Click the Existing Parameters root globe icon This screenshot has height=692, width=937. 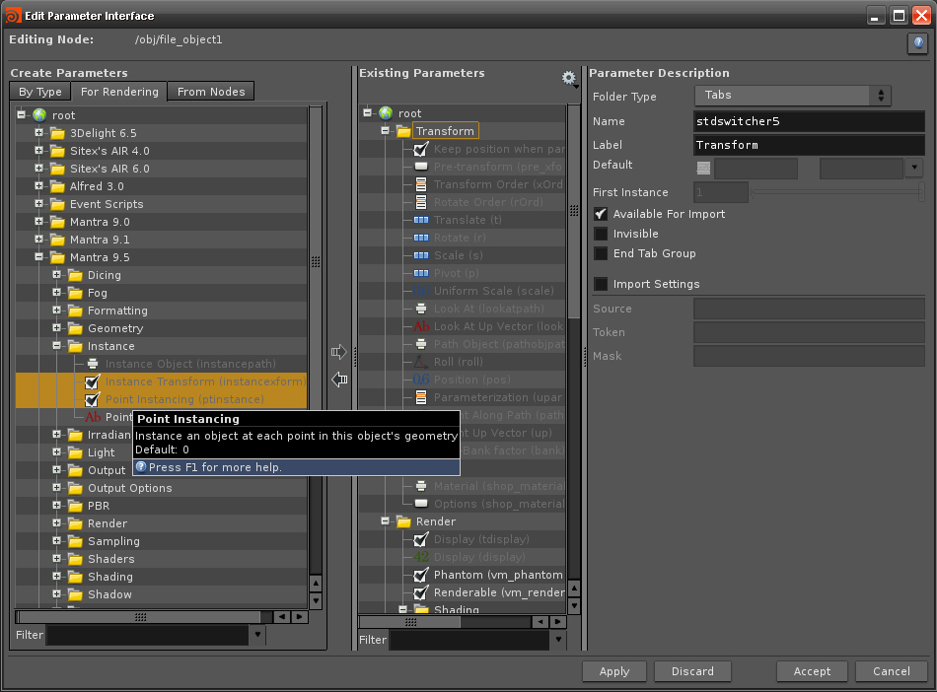point(386,112)
